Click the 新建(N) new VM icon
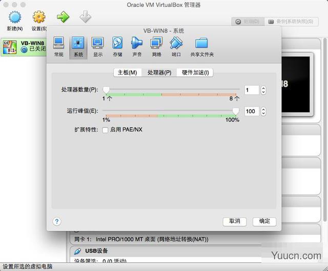 15,17
